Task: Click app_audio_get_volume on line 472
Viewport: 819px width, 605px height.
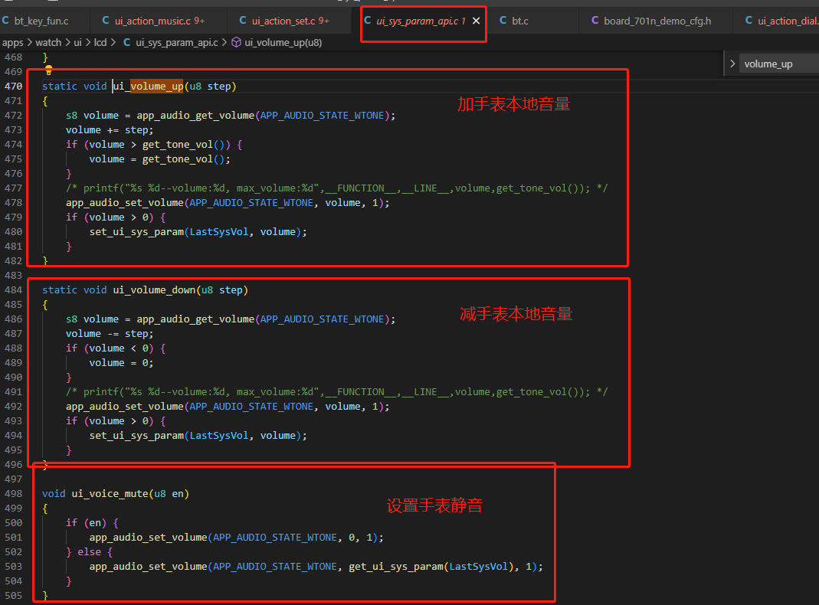Action: pos(195,116)
